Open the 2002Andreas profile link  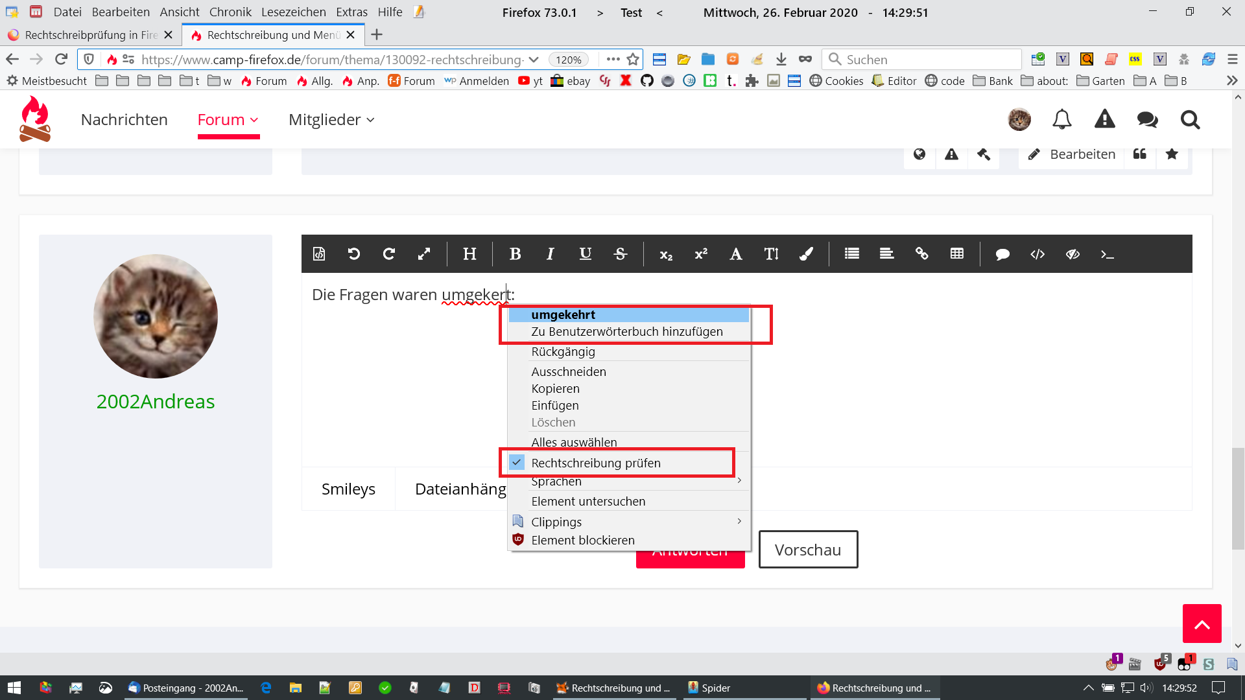click(156, 401)
